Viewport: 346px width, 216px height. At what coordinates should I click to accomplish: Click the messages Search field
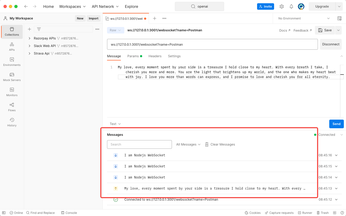[x=139, y=144]
